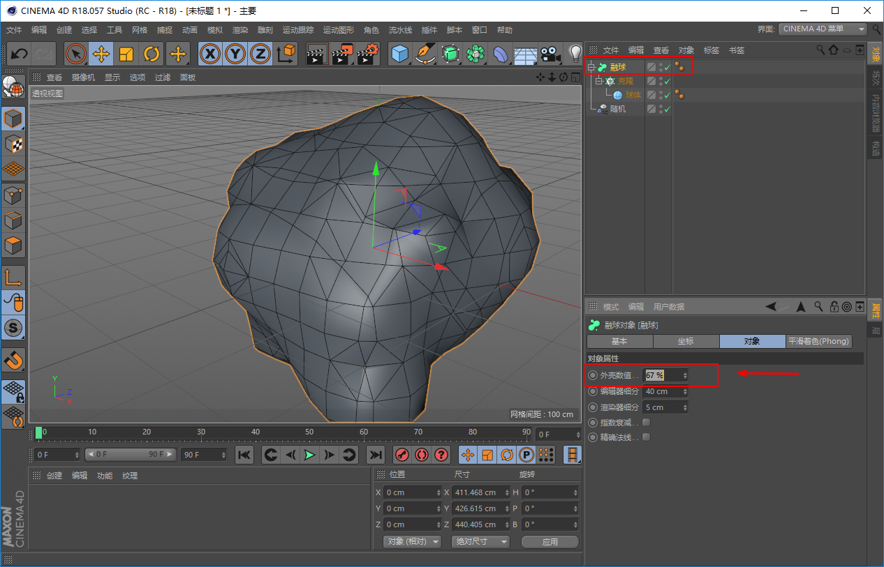Click the 编辑器细分 value field

point(665,391)
